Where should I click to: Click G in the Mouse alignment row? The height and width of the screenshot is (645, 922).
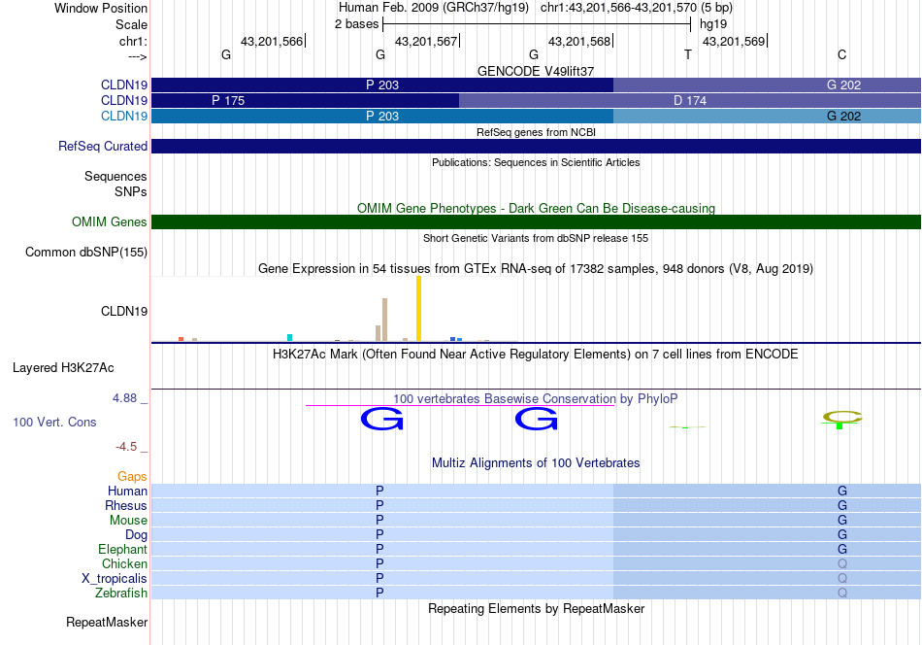tap(842, 521)
